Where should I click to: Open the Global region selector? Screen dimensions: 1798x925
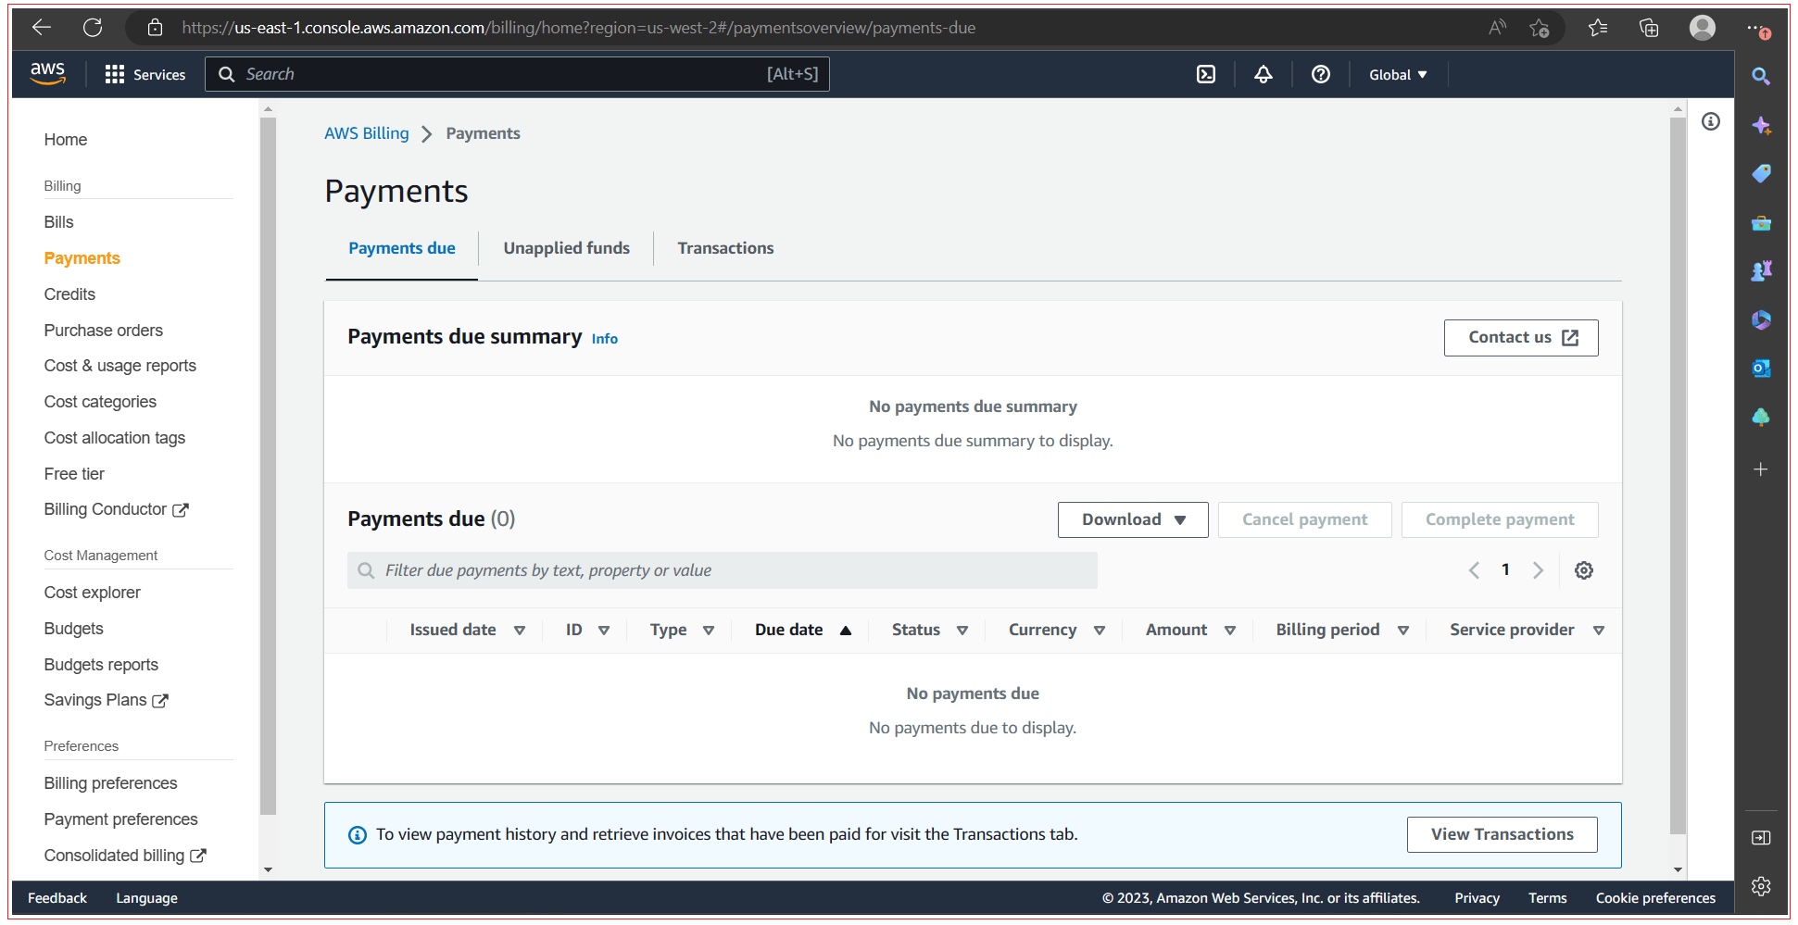[1398, 74]
